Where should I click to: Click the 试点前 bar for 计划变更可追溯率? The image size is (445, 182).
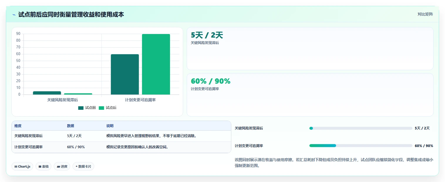point(125,75)
